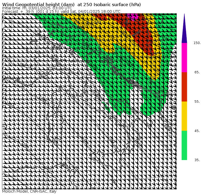Select the legend value '35.'
This screenshot has height=195, width=203.
197,160
